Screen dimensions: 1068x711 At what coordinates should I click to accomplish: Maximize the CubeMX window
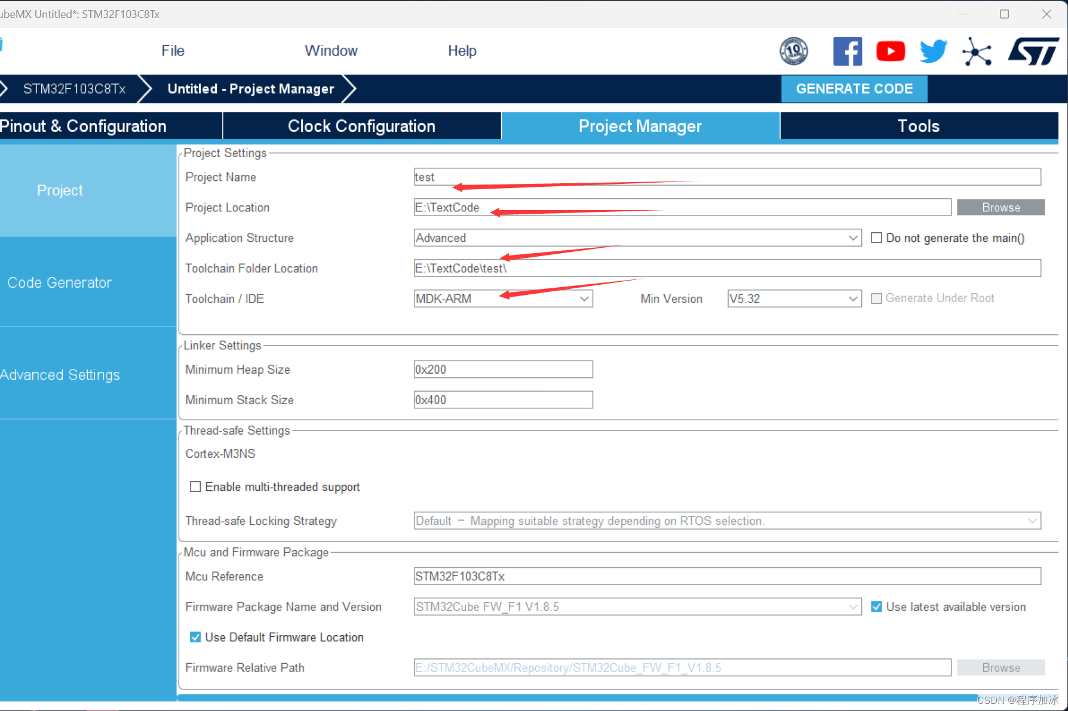coord(1004,14)
